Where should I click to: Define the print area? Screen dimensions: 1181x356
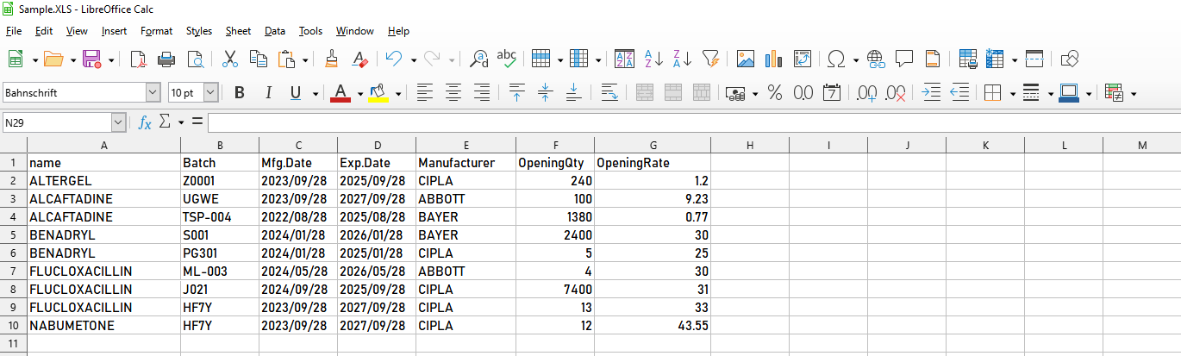click(967, 59)
